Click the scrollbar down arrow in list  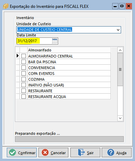pos(120,118)
